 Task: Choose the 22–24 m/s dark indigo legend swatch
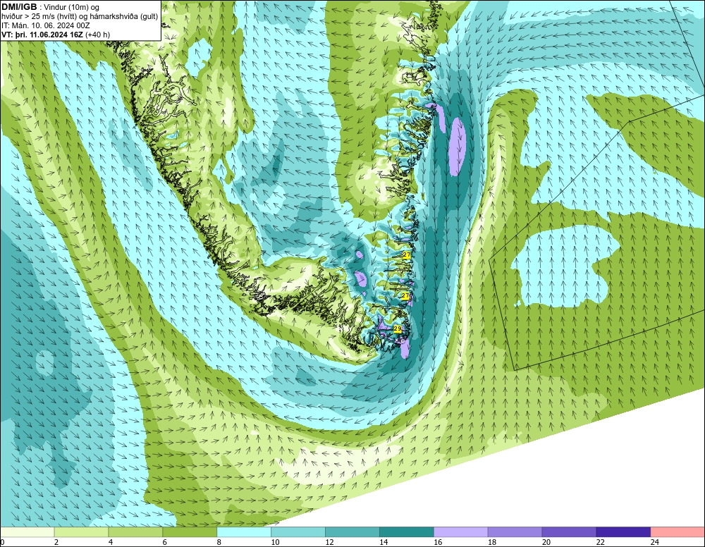click(623, 532)
